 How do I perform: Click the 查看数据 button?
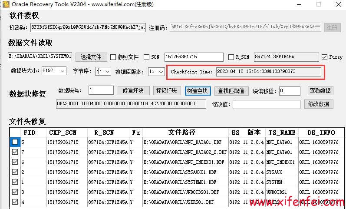[320, 90]
